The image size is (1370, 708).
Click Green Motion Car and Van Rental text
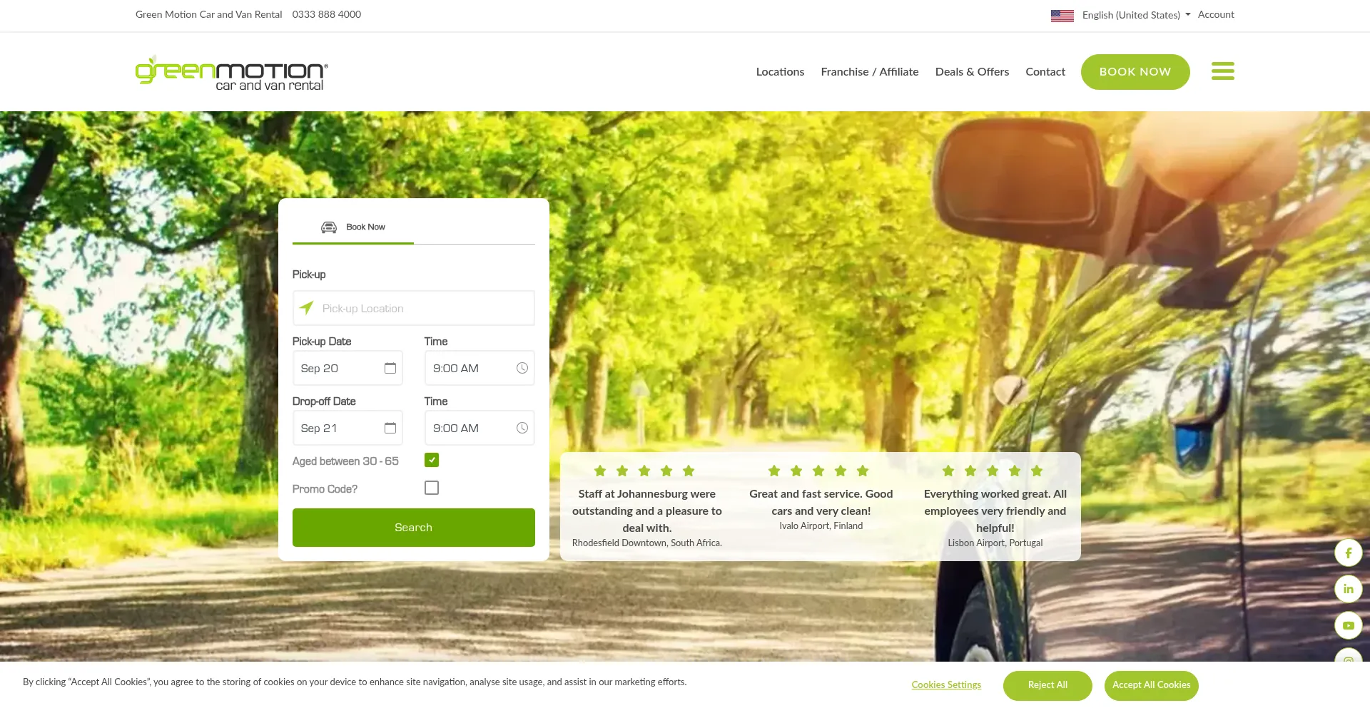209,15
